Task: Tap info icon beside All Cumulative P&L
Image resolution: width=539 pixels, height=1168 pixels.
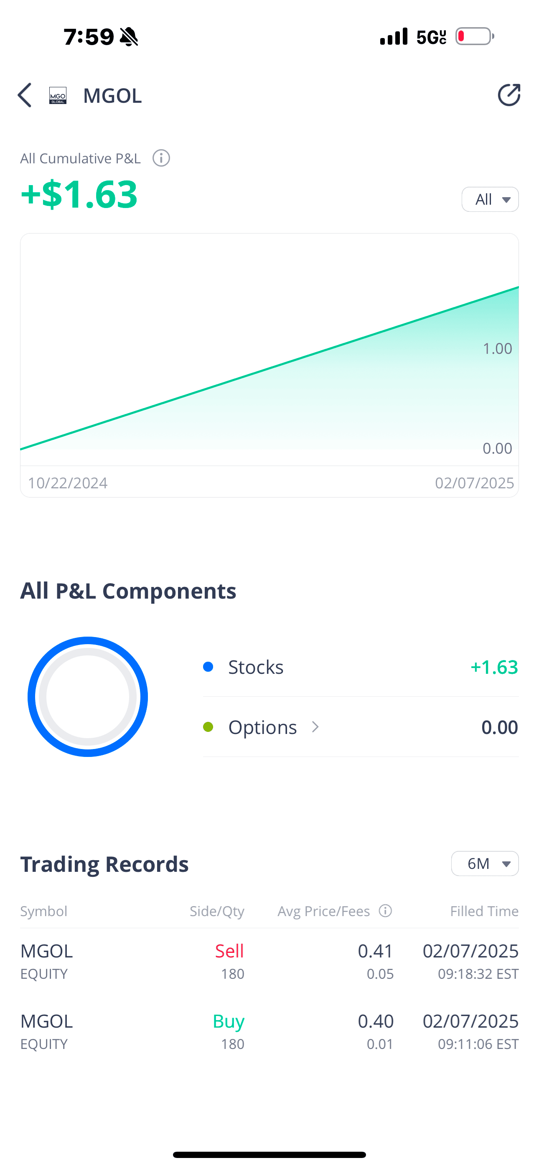Action: [x=161, y=158]
